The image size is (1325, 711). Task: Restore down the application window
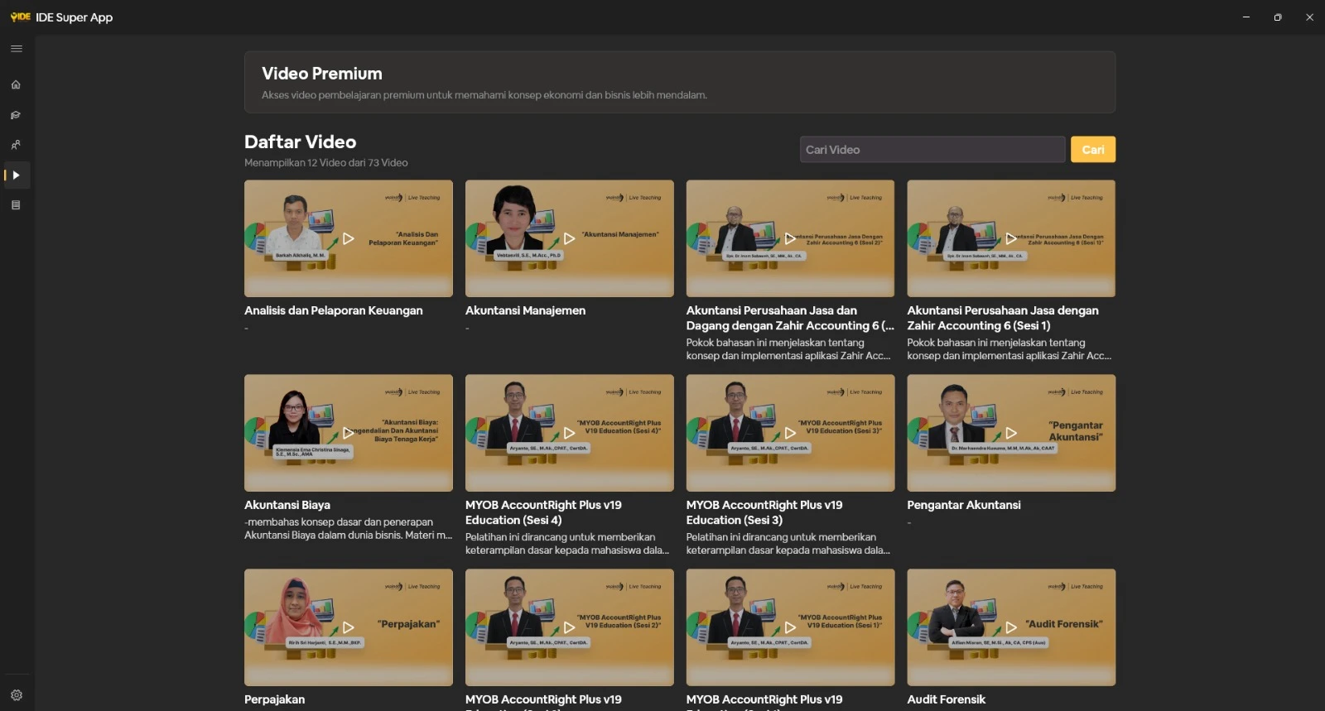(x=1278, y=17)
